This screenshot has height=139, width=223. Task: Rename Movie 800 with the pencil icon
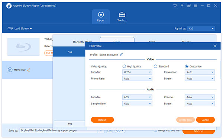click(x=29, y=70)
